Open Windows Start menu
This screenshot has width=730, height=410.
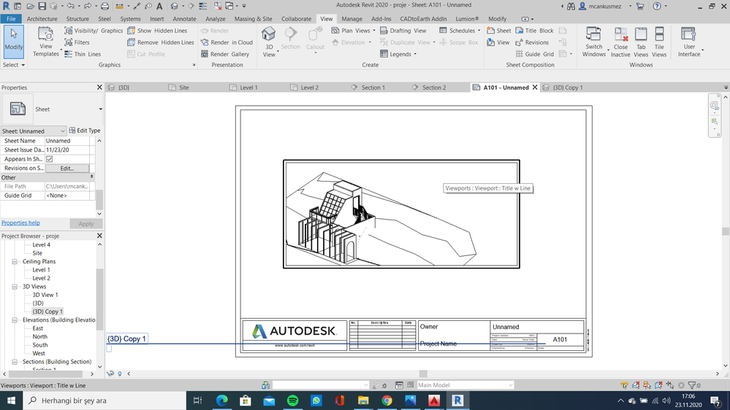click(x=11, y=401)
